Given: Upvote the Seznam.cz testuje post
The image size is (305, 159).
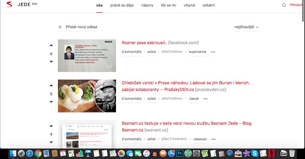Looking at the screenshot, I should 51,126.
